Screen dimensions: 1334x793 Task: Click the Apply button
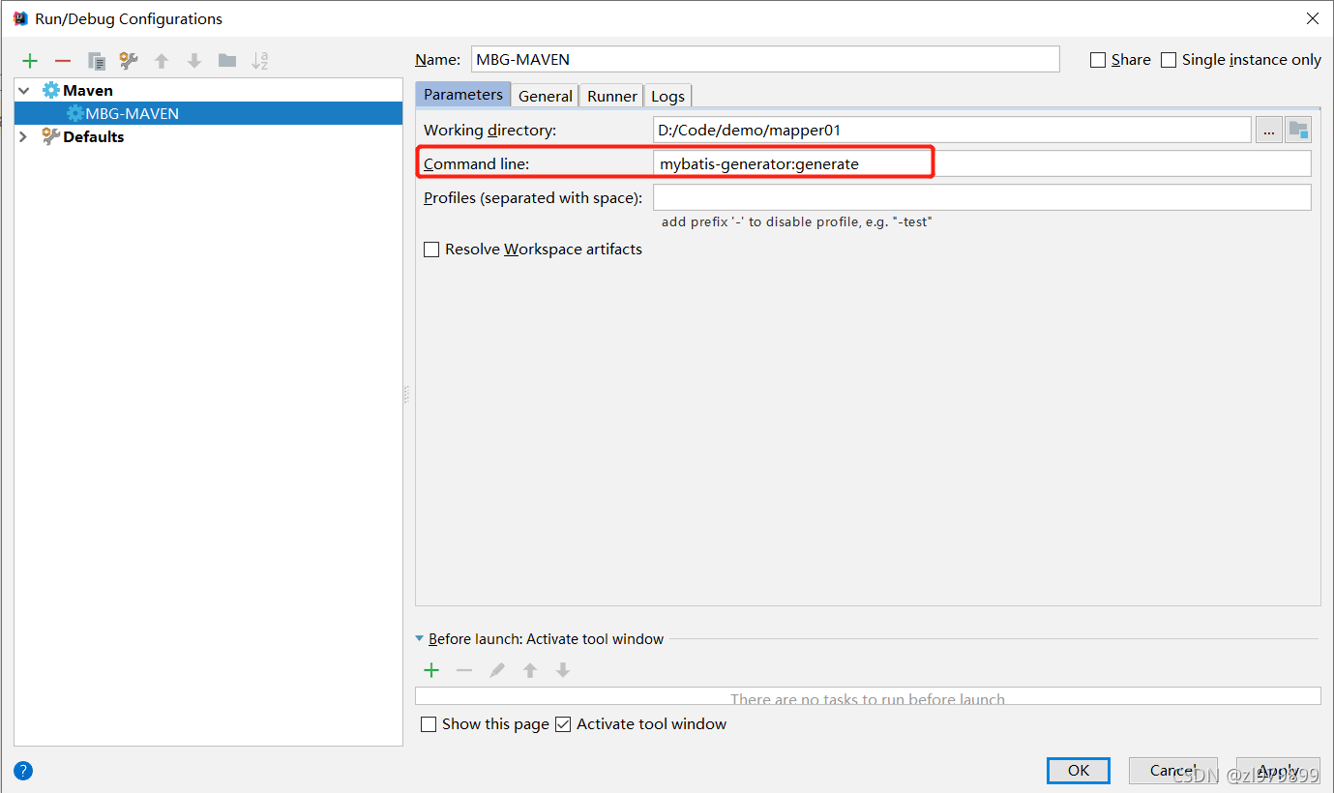(1278, 770)
